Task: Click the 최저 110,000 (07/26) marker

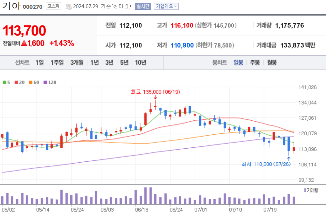Action: tap(266, 164)
